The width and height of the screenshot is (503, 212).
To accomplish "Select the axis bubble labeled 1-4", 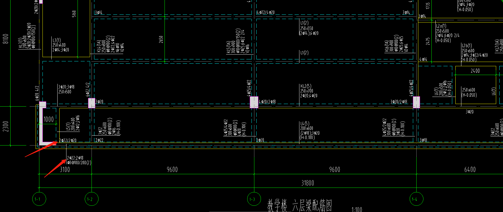I will (x=416, y=199).
